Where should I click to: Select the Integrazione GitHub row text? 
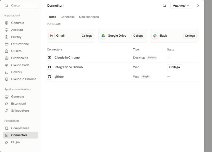(x=69, y=67)
